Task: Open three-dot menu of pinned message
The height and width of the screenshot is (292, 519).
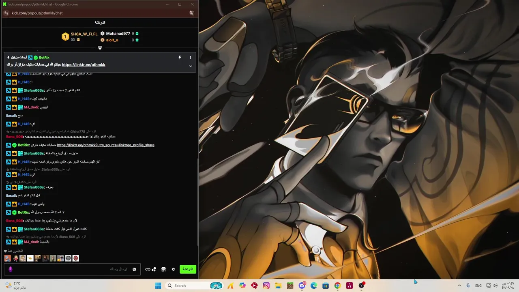Action: [x=191, y=58]
